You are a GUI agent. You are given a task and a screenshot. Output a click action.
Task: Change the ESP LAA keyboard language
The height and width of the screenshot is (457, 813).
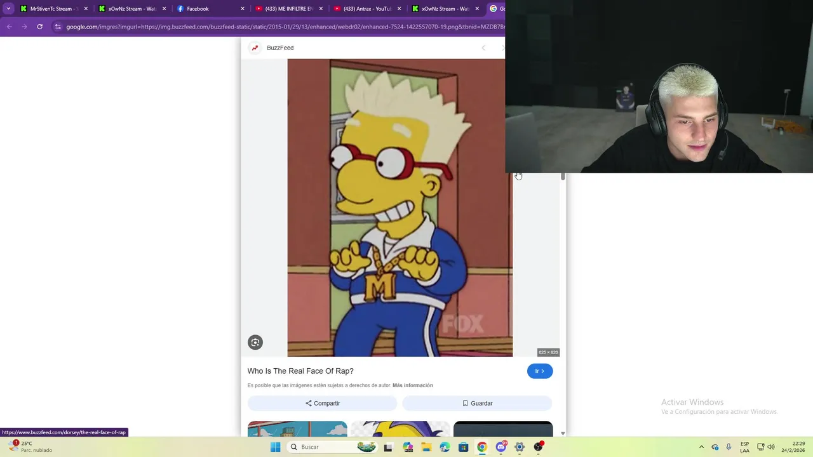[744, 447]
